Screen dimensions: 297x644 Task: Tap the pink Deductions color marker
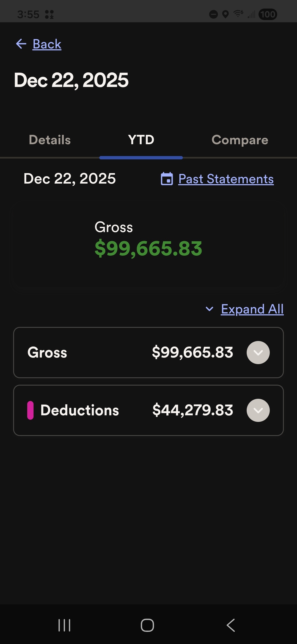[30, 410]
